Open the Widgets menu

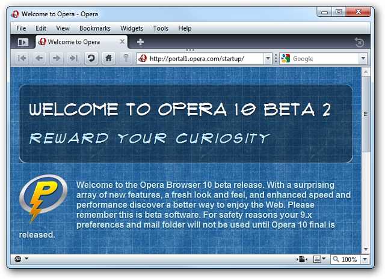pos(132,28)
